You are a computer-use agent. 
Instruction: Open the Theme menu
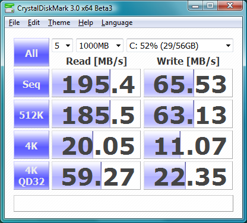pyautogui.click(x=59, y=23)
